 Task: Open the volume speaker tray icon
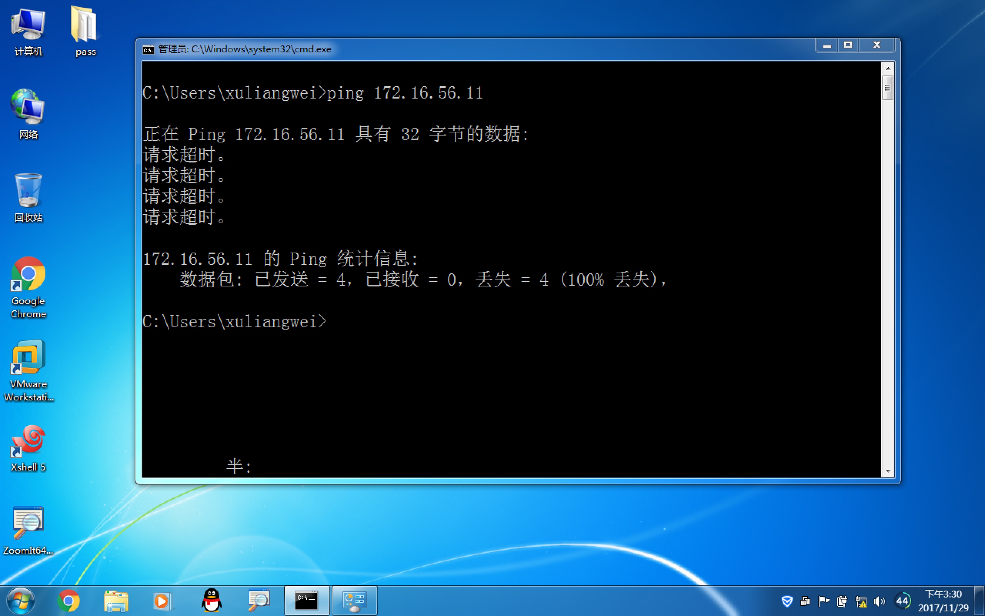point(879,601)
